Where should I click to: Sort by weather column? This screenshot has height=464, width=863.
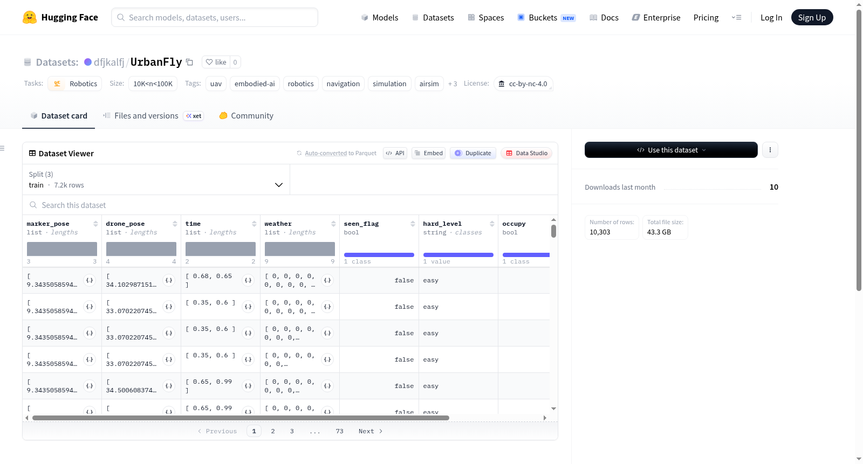pos(333,224)
